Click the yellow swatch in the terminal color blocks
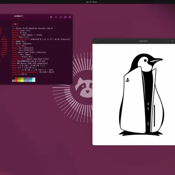Screen dimensions: 175x175 pos(22,80)
